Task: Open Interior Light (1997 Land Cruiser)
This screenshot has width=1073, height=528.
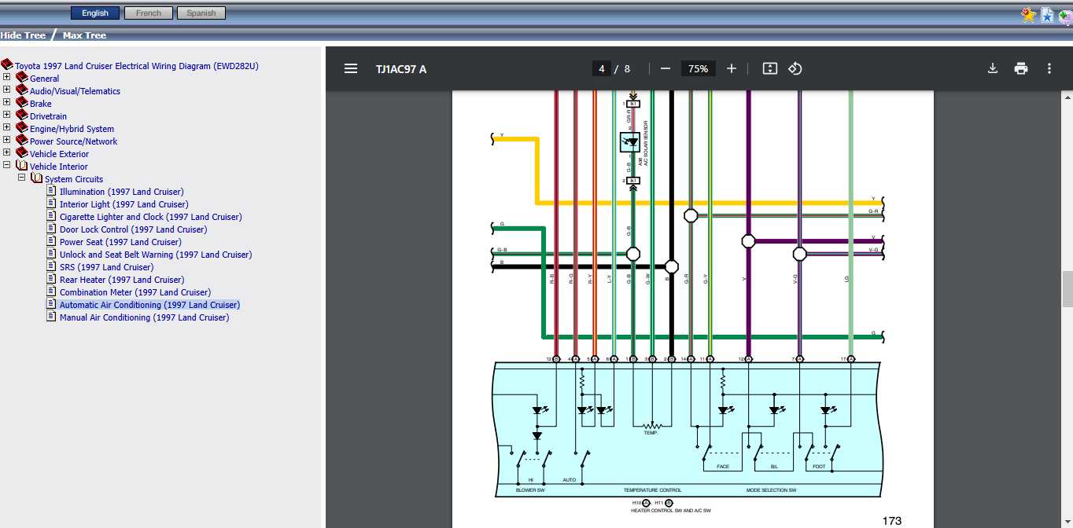Action: (124, 204)
